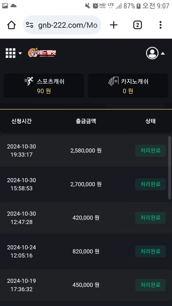Click 처리완료 status for 820,000 원 withdrawal
This screenshot has width=172, height=306.
pos(150,252)
